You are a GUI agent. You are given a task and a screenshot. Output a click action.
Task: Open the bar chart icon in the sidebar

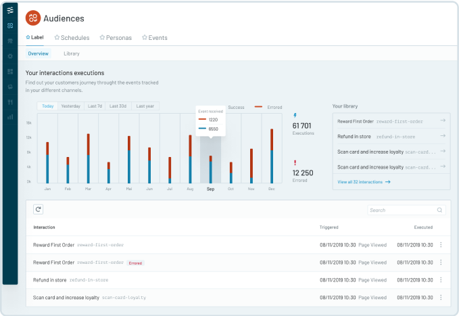(x=9, y=116)
